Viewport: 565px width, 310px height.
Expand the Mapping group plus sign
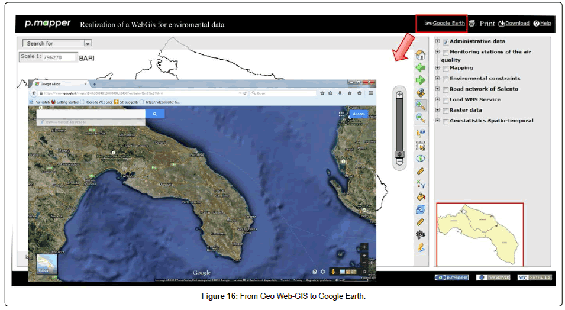(437, 67)
